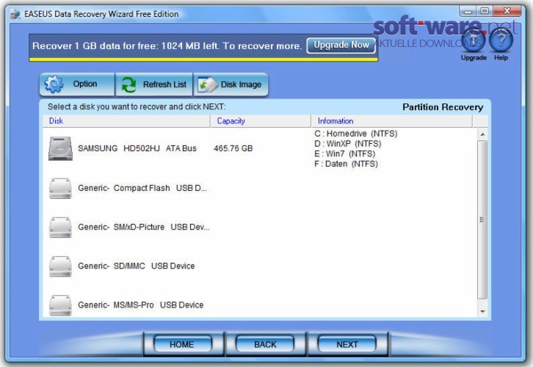Image resolution: width=533 pixels, height=367 pixels.
Task: Click the 'Partition Recovery' heading
Action: pos(443,107)
